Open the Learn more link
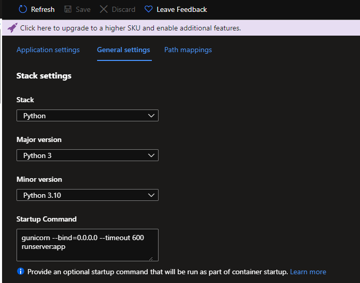This screenshot has height=283, width=360. tap(308, 272)
